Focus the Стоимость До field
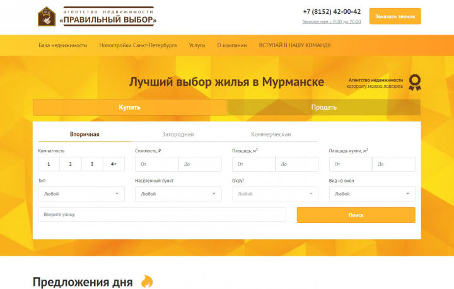The image size is (454, 289). pos(200,164)
